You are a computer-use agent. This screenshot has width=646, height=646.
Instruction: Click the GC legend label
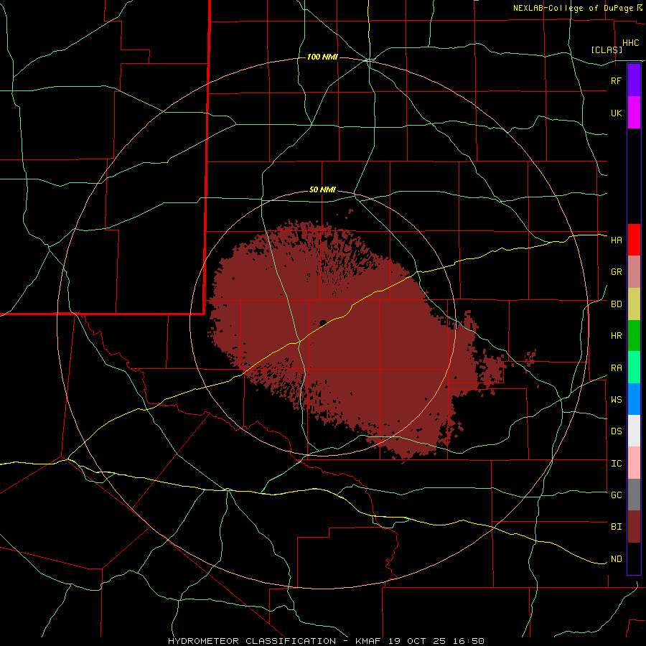[x=617, y=495]
